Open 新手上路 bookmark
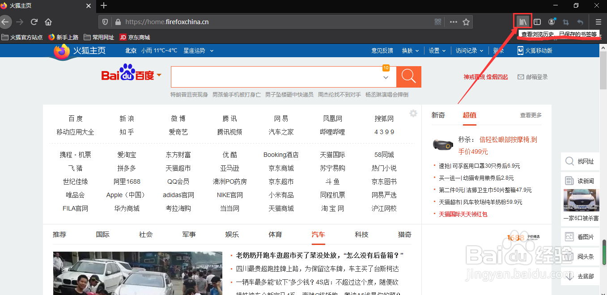The width and height of the screenshot is (607, 295). tap(64, 38)
